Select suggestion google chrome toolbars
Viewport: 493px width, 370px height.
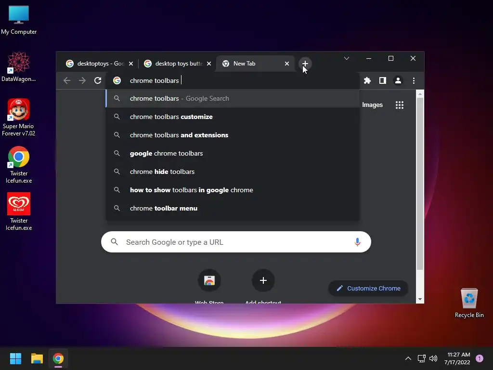pyautogui.click(x=233, y=153)
